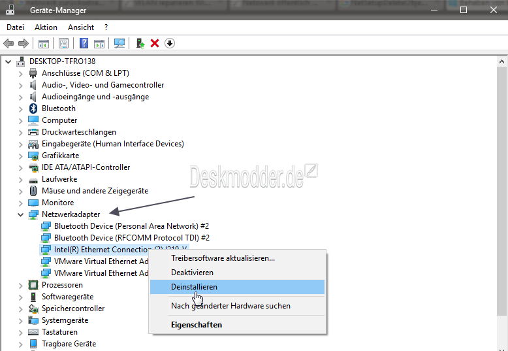508x351 pixels.
Task: Expand the Systemgeräte category
Action: pos(20,321)
